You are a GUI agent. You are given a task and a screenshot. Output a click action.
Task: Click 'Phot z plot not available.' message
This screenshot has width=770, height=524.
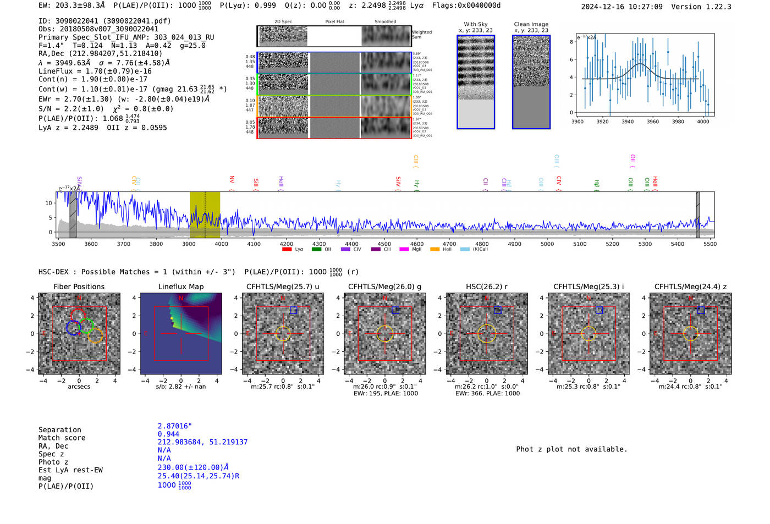pos(571,449)
